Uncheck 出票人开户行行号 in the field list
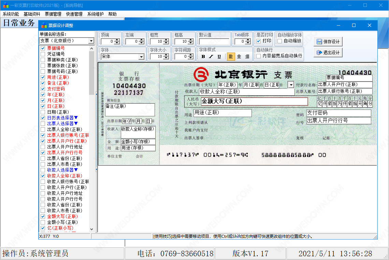Image resolution: width=389 pixels, height=260 pixels. (x=43, y=153)
